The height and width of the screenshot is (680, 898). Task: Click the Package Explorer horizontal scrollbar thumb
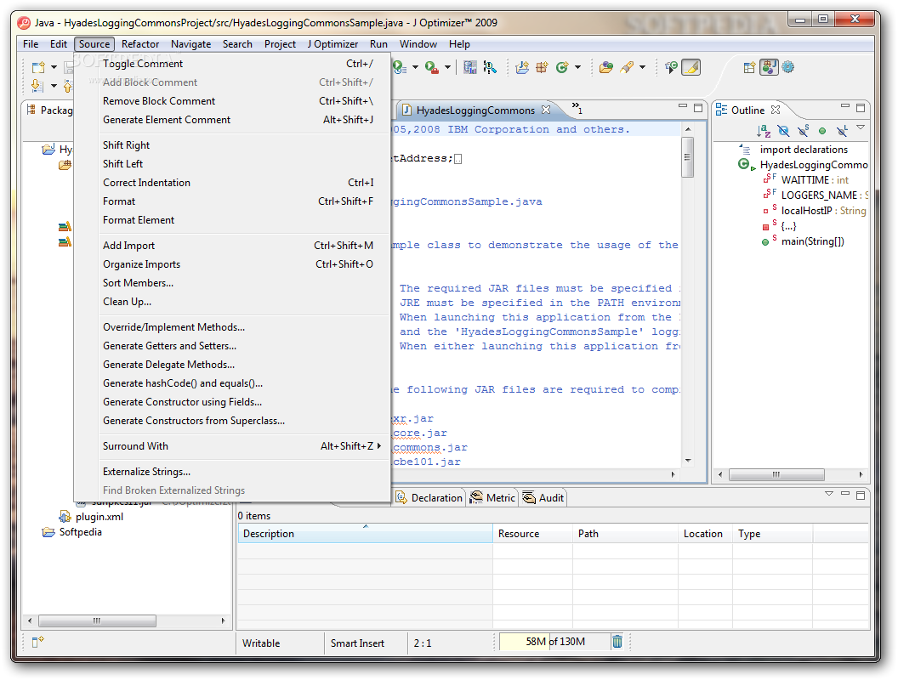(97, 620)
